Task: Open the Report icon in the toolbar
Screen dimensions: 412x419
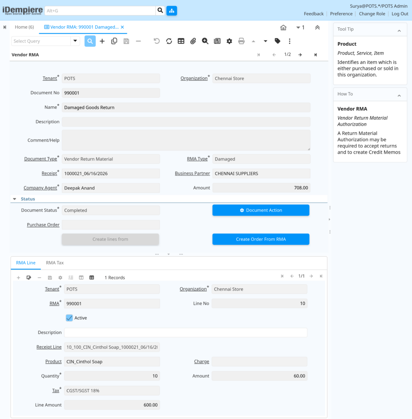Action: tap(217, 41)
